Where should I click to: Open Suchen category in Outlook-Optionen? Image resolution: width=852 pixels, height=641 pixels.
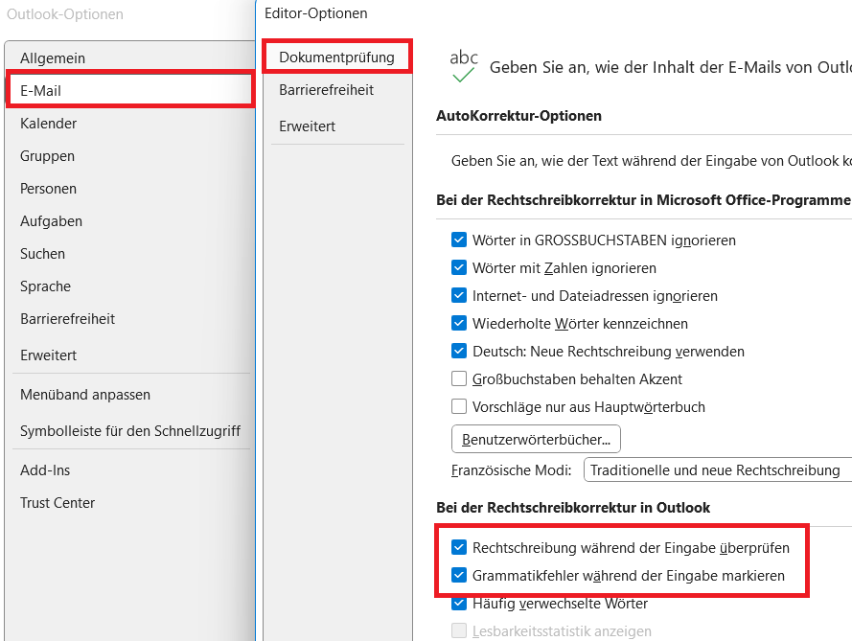pyautogui.click(x=130, y=254)
